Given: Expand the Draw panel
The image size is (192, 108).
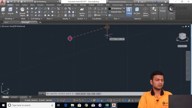Looking at the screenshot, I should pyautogui.click(x=49, y=19).
